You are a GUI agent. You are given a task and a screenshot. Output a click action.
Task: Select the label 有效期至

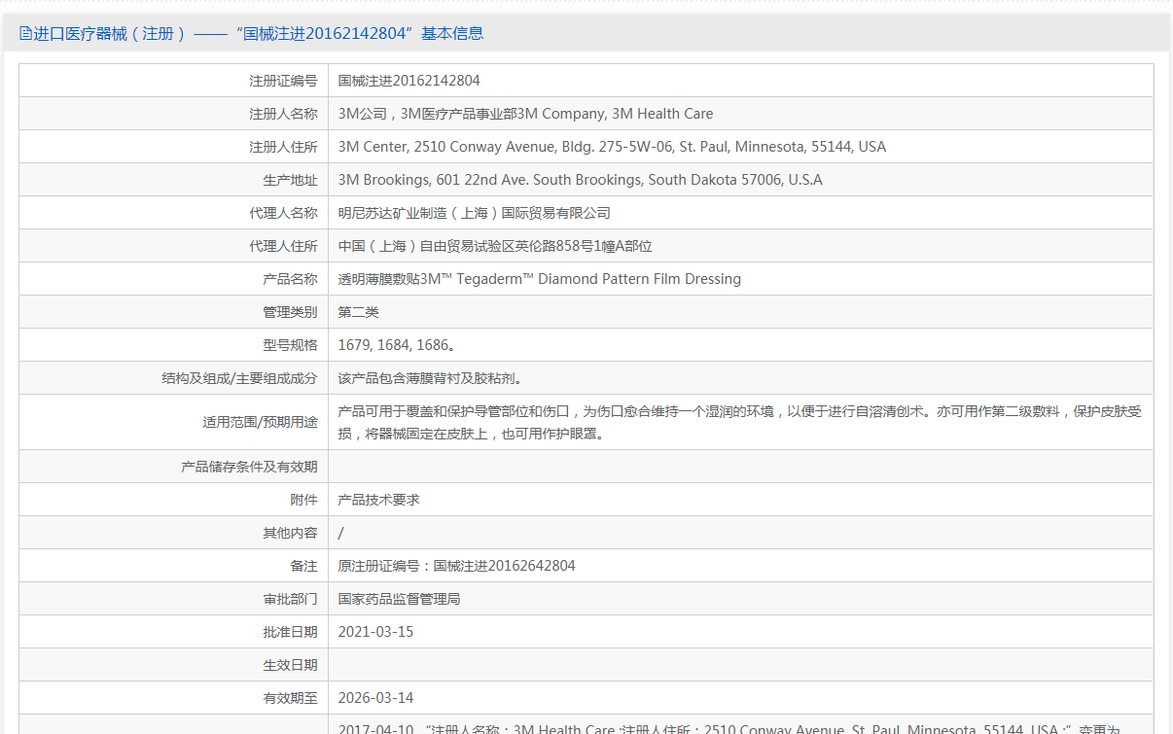coord(290,698)
